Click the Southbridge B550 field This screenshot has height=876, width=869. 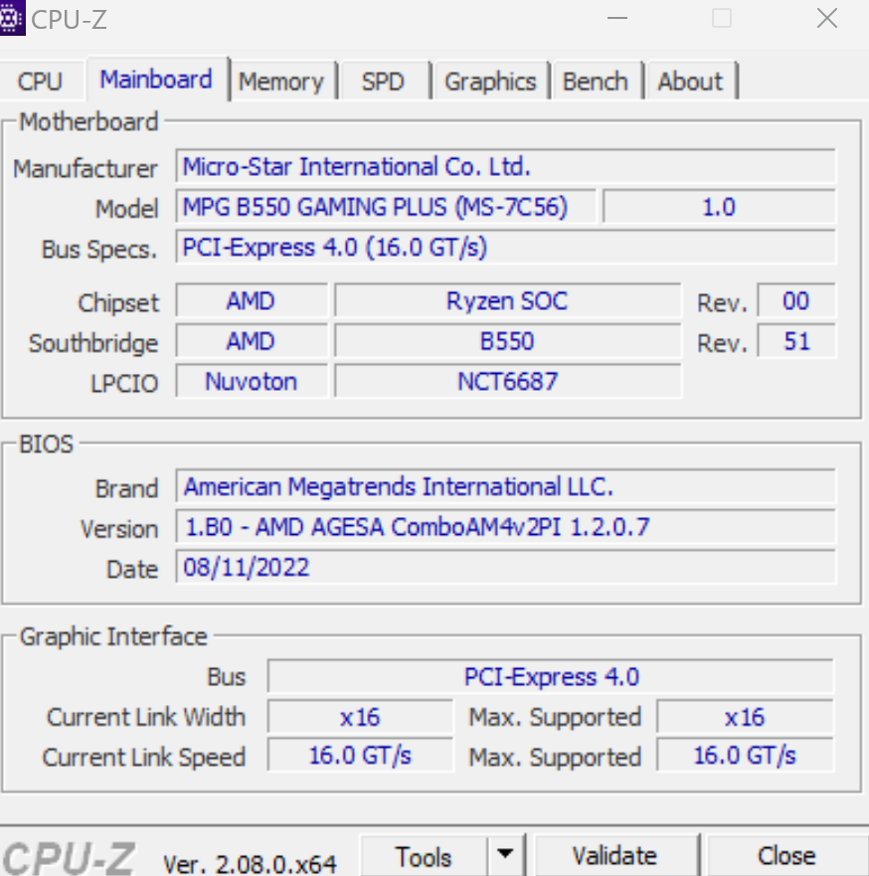coord(508,341)
